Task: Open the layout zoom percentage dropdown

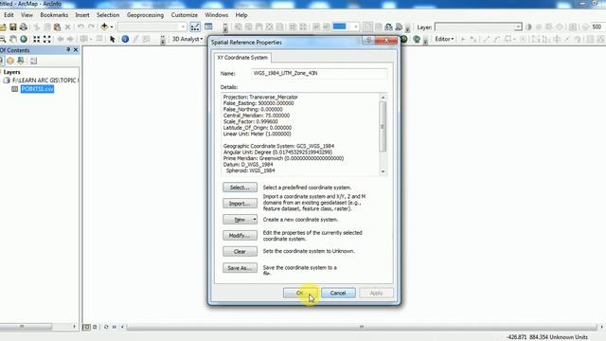Action: (356, 27)
